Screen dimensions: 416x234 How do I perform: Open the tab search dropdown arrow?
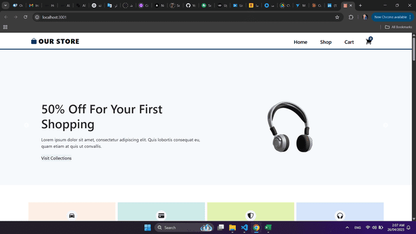(5, 5)
